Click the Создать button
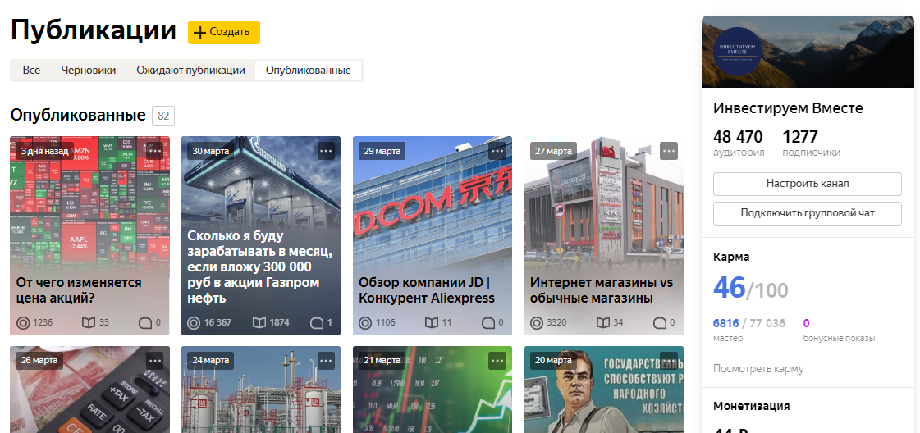 click(x=223, y=32)
